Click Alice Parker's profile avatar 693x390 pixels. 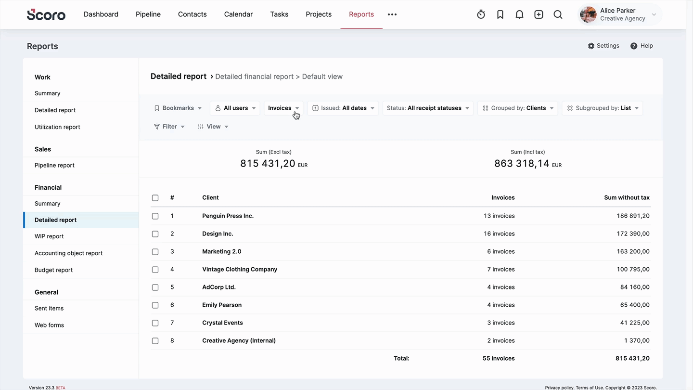(588, 14)
